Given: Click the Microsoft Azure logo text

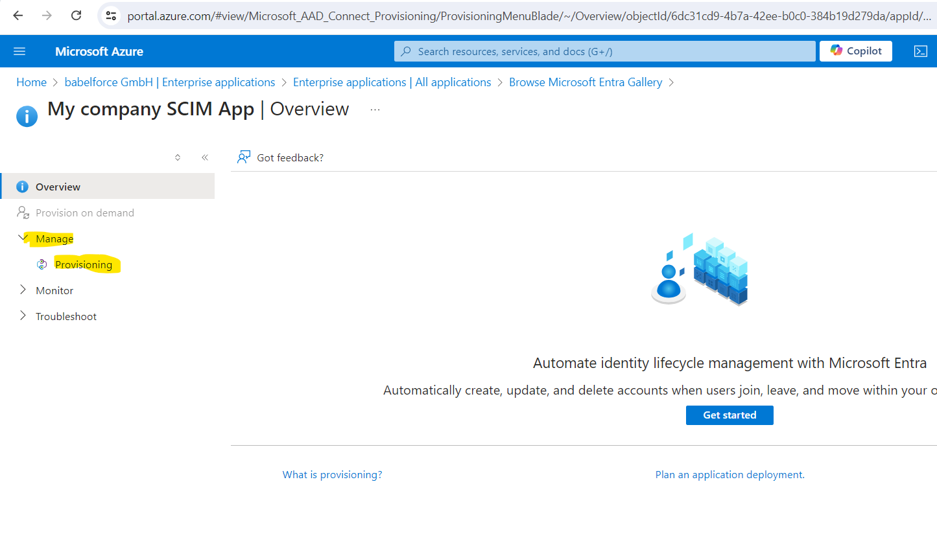Looking at the screenshot, I should click(x=99, y=51).
